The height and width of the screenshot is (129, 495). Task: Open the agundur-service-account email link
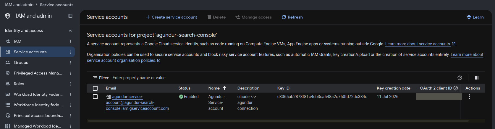click(x=137, y=102)
